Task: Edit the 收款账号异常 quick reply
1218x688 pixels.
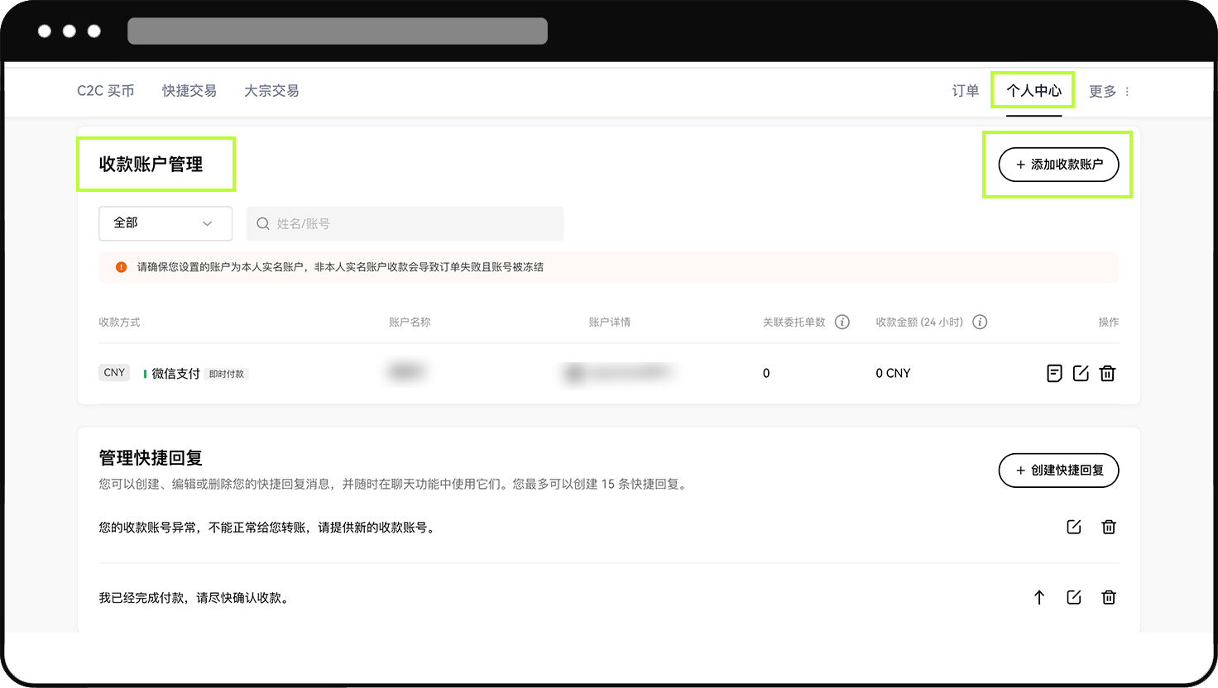Action: [x=1074, y=527]
